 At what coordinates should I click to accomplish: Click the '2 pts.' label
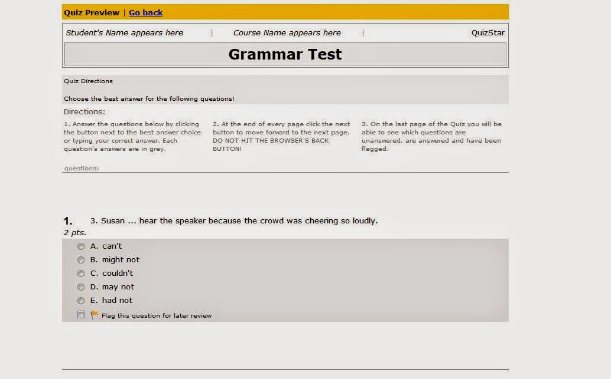point(75,233)
